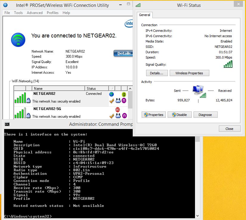Click the Intel PROSet title bar app icon
Screen dimensions: 246x220
click(x=5, y=5)
